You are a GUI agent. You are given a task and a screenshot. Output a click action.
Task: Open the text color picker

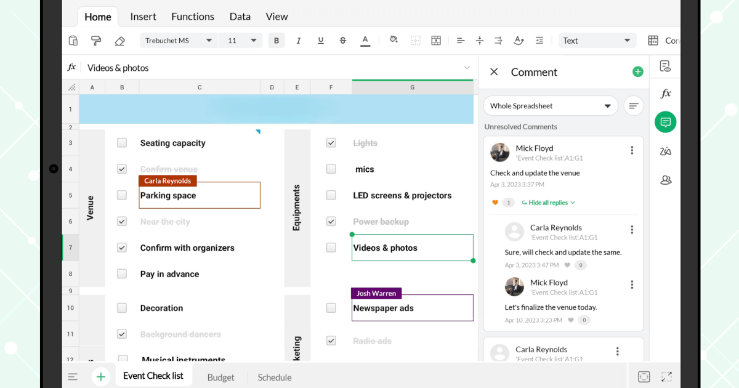tap(365, 40)
